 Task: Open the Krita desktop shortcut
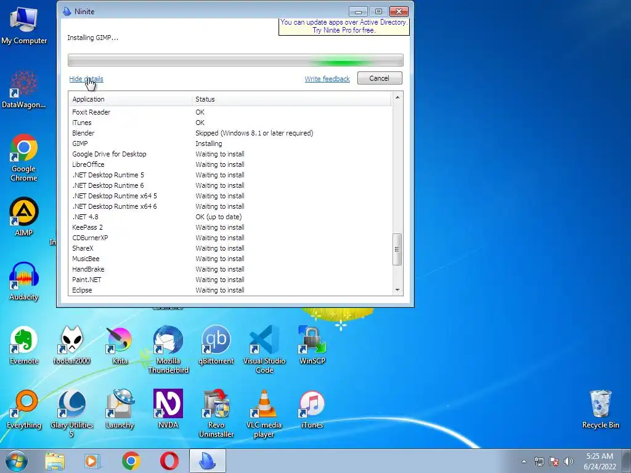click(120, 345)
